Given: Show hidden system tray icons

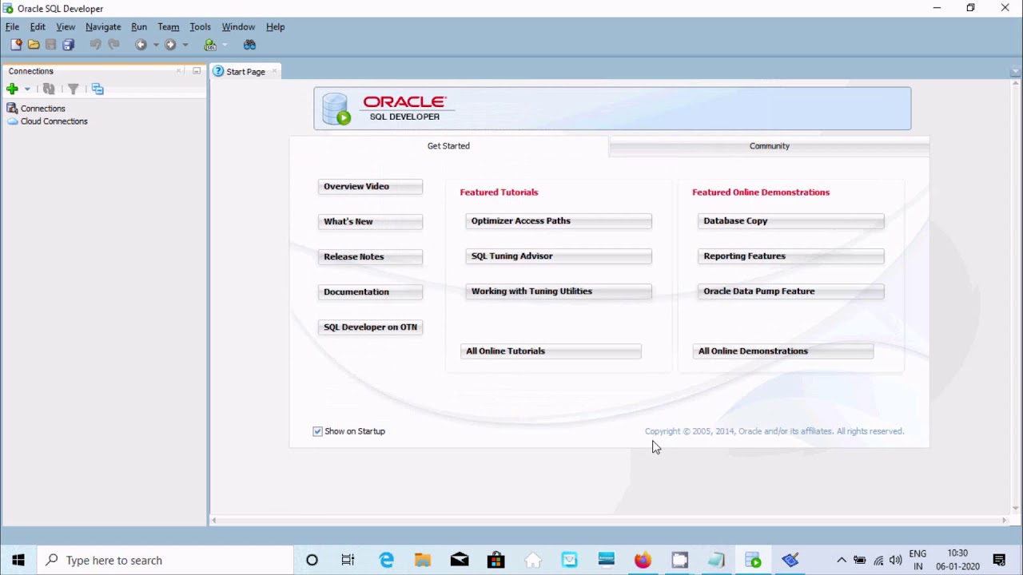Looking at the screenshot, I should click(x=842, y=560).
